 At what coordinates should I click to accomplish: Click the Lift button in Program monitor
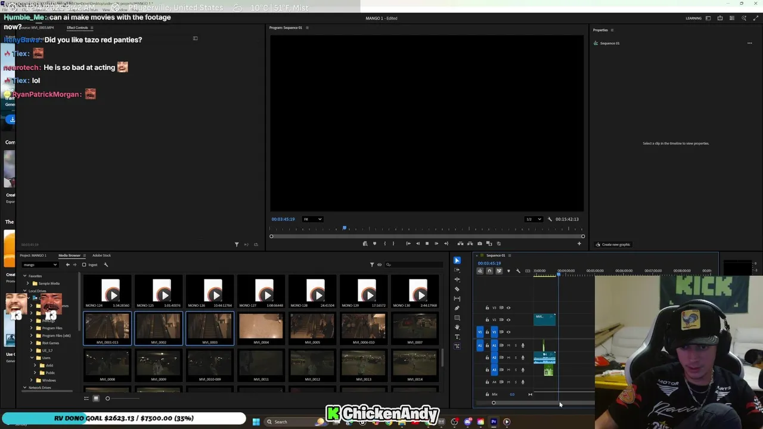(x=460, y=243)
